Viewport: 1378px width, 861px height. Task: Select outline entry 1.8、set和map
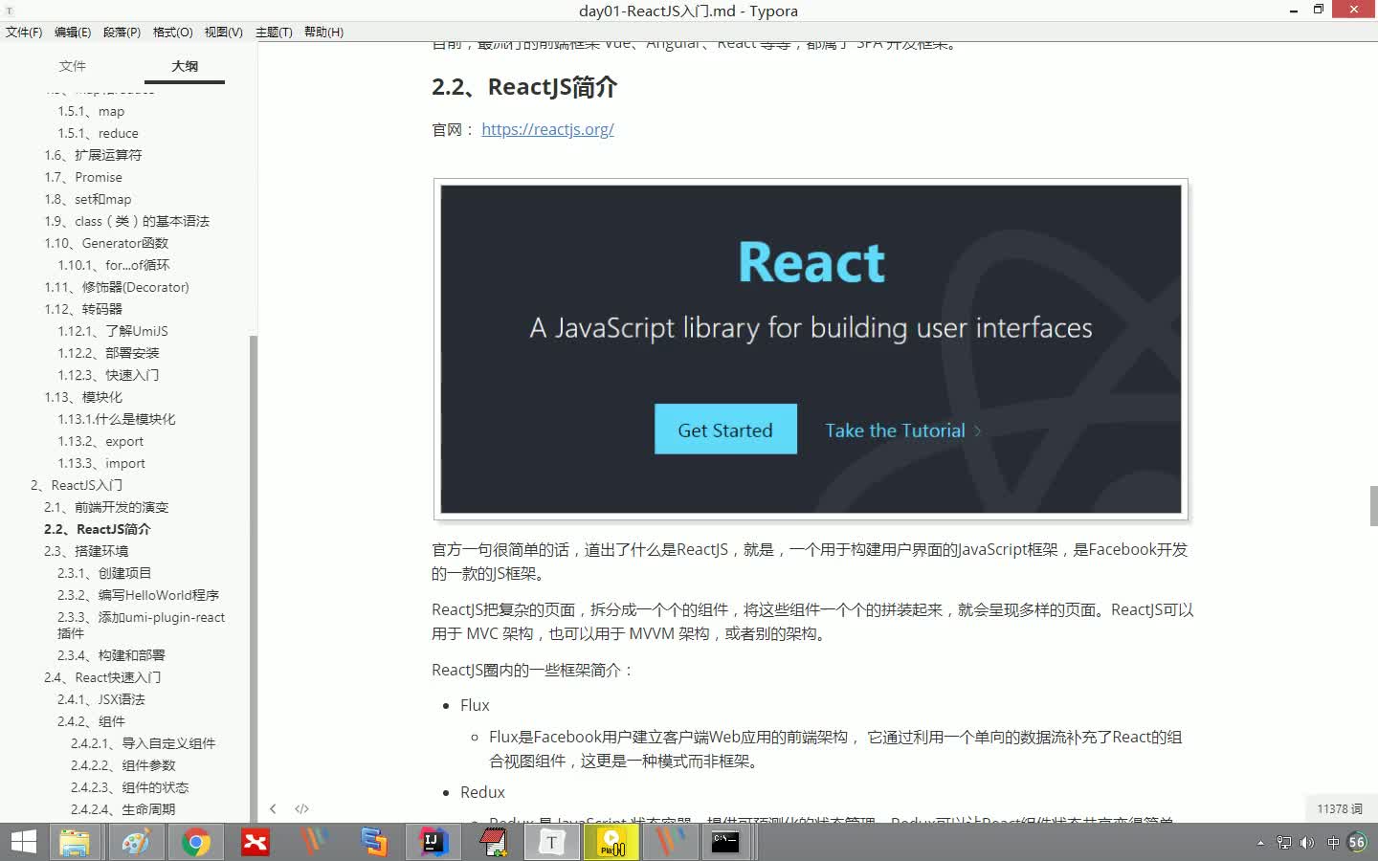[88, 199]
